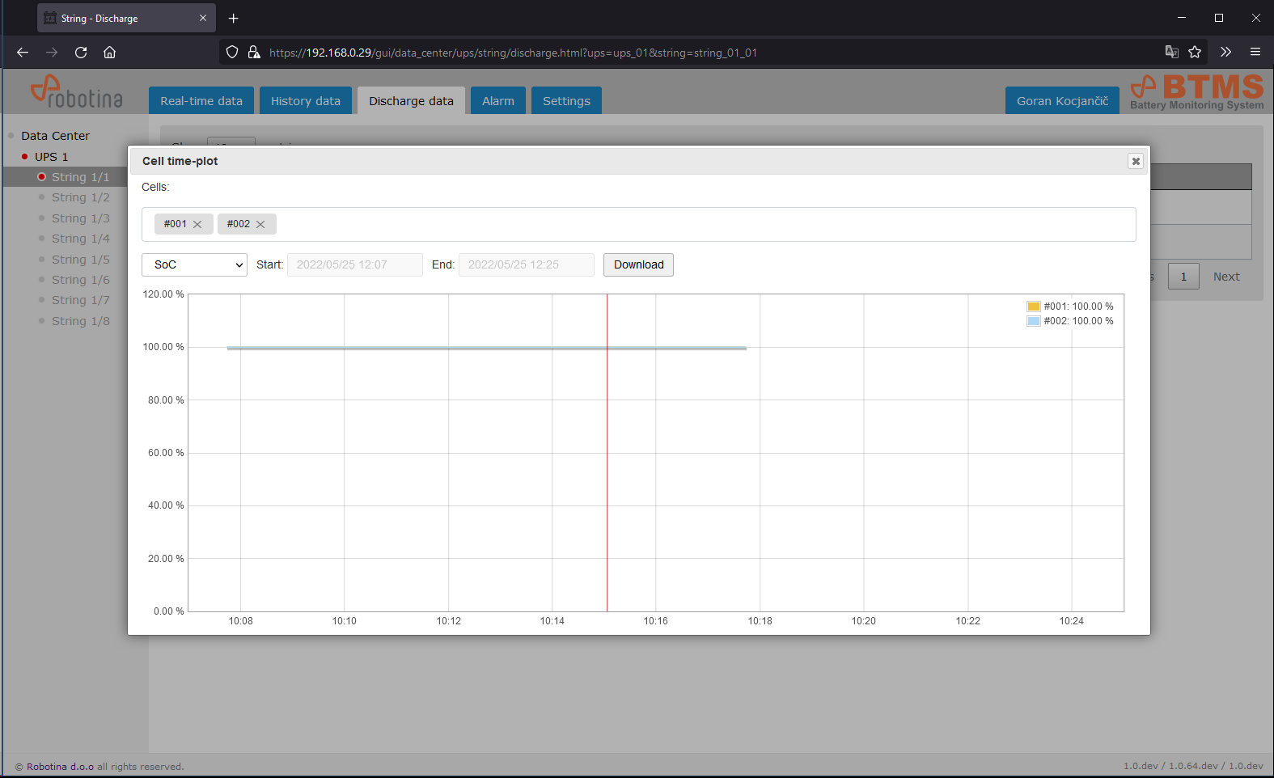
Task: Toggle #001 legend color swatch
Action: point(1034,307)
